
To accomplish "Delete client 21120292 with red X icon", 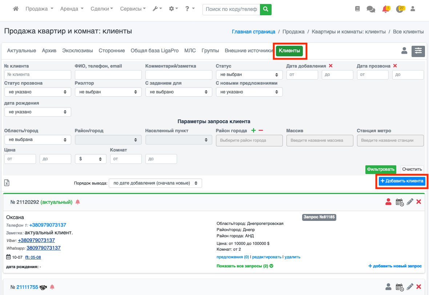I will coord(418,202).
